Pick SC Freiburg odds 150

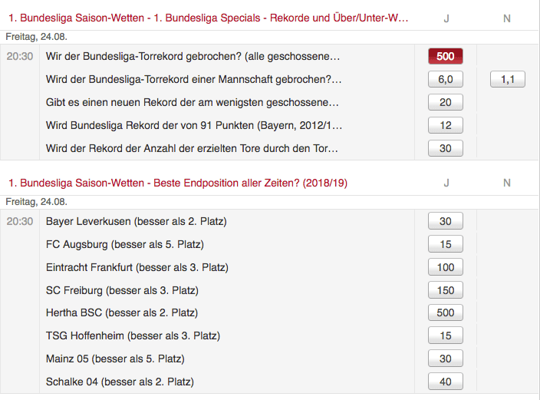tap(446, 290)
